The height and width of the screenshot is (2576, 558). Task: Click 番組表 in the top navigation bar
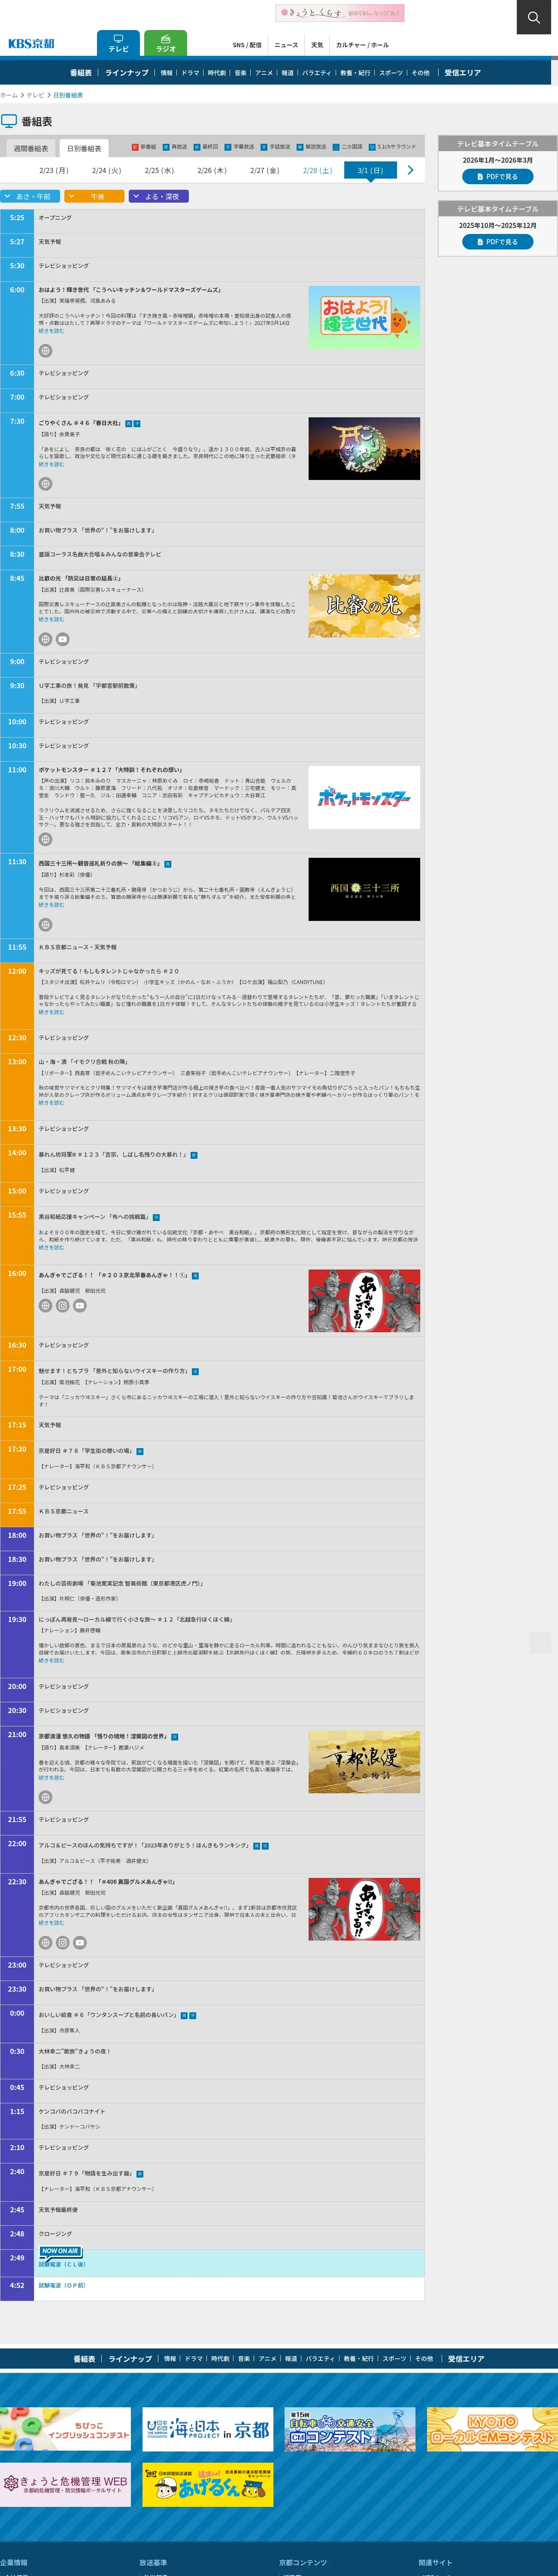pyautogui.click(x=81, y=73)
